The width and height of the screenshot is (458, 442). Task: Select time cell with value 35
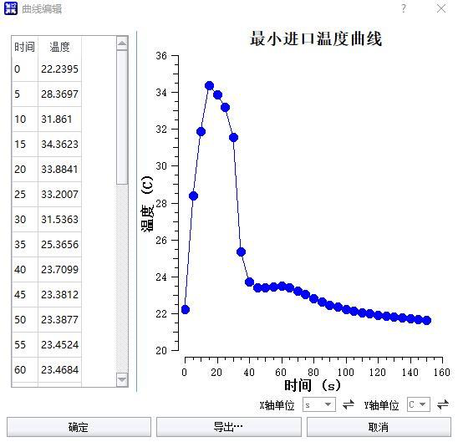click(x=25, y=245)
